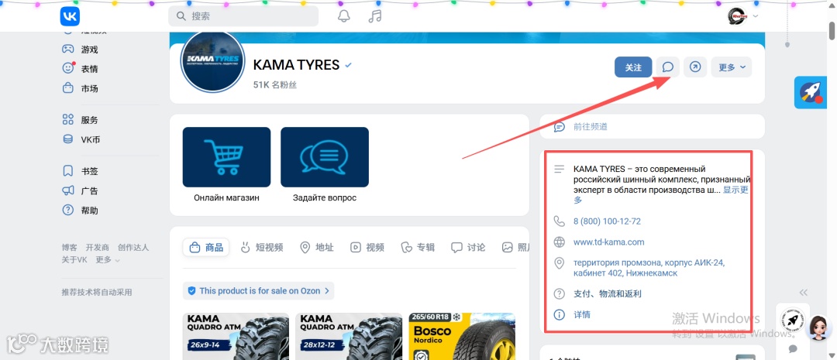Image resolution: width=837 pixels, height=360 pixels.
Task: Open the profile avatar menu
Action: click(x=742, y=16)
